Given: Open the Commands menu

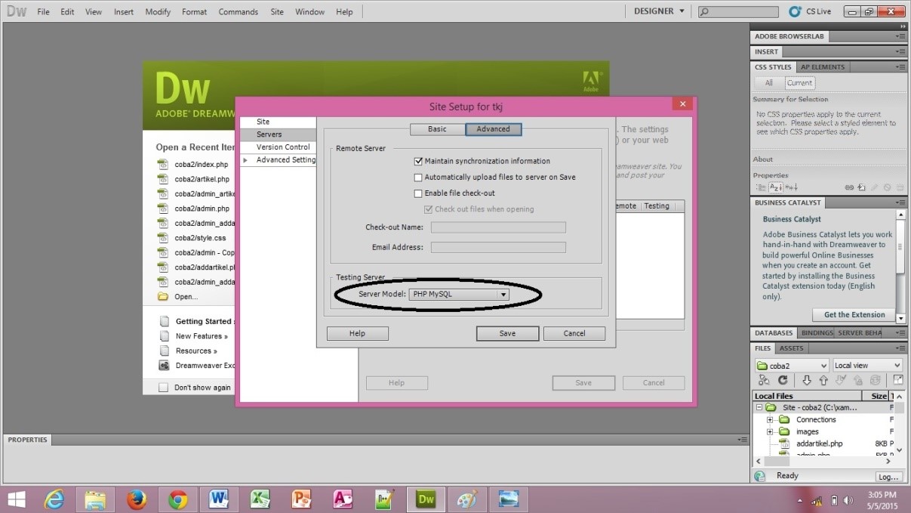Looking at the screenshot, I should tap(238, 12).
